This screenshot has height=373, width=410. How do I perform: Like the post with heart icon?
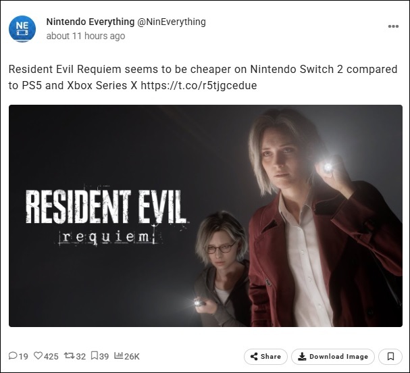39,355
